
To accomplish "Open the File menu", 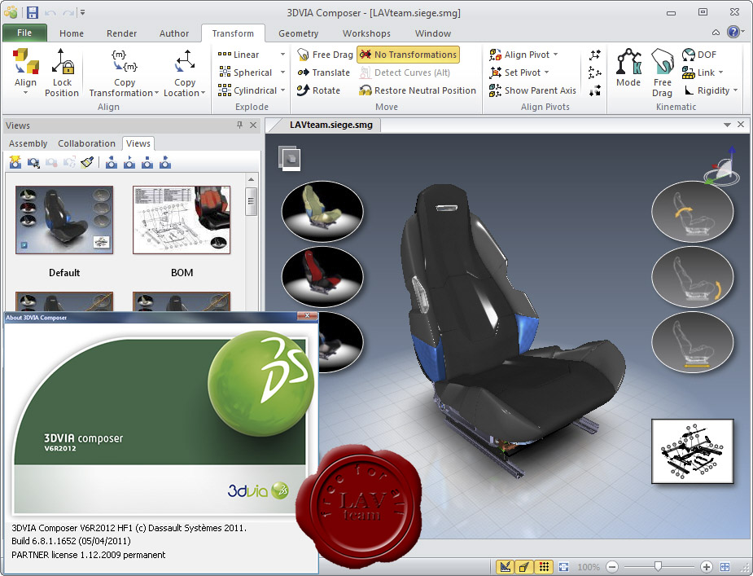I will 24,33.
